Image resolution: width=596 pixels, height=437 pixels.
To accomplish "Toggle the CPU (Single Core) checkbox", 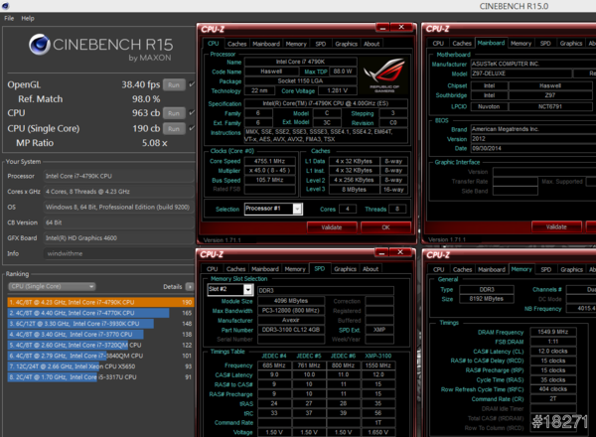I will tap(191, 128).
